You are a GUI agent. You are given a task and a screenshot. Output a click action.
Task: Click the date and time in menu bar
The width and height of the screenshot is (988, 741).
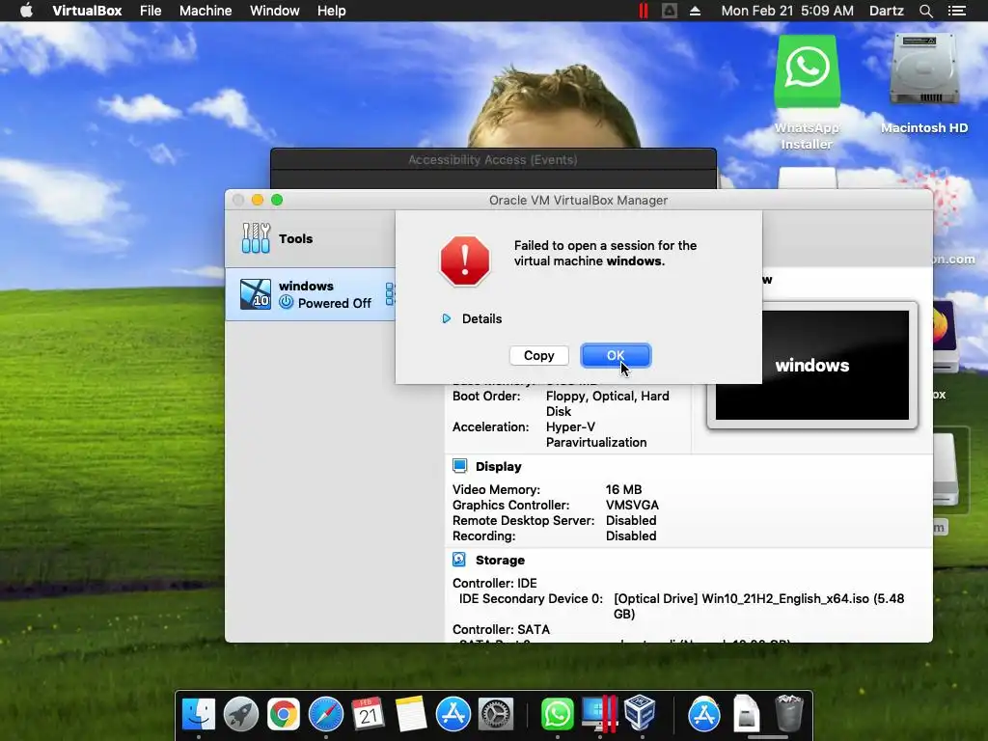787,11
